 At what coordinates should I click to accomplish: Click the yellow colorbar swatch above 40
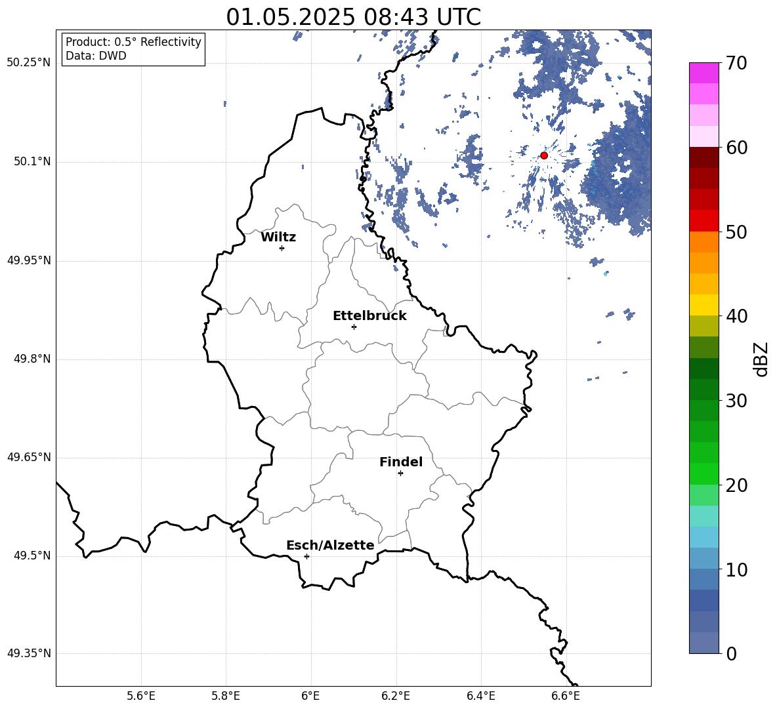pos(703,305)
